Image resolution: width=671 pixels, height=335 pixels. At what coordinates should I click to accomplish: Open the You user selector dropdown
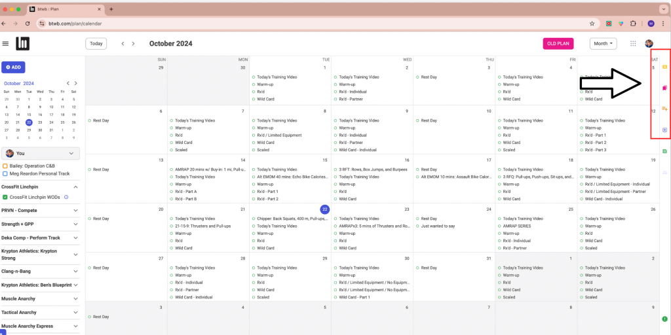40,153
